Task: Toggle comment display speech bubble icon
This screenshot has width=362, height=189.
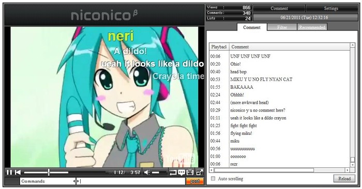Action: [x=182, y=172]
